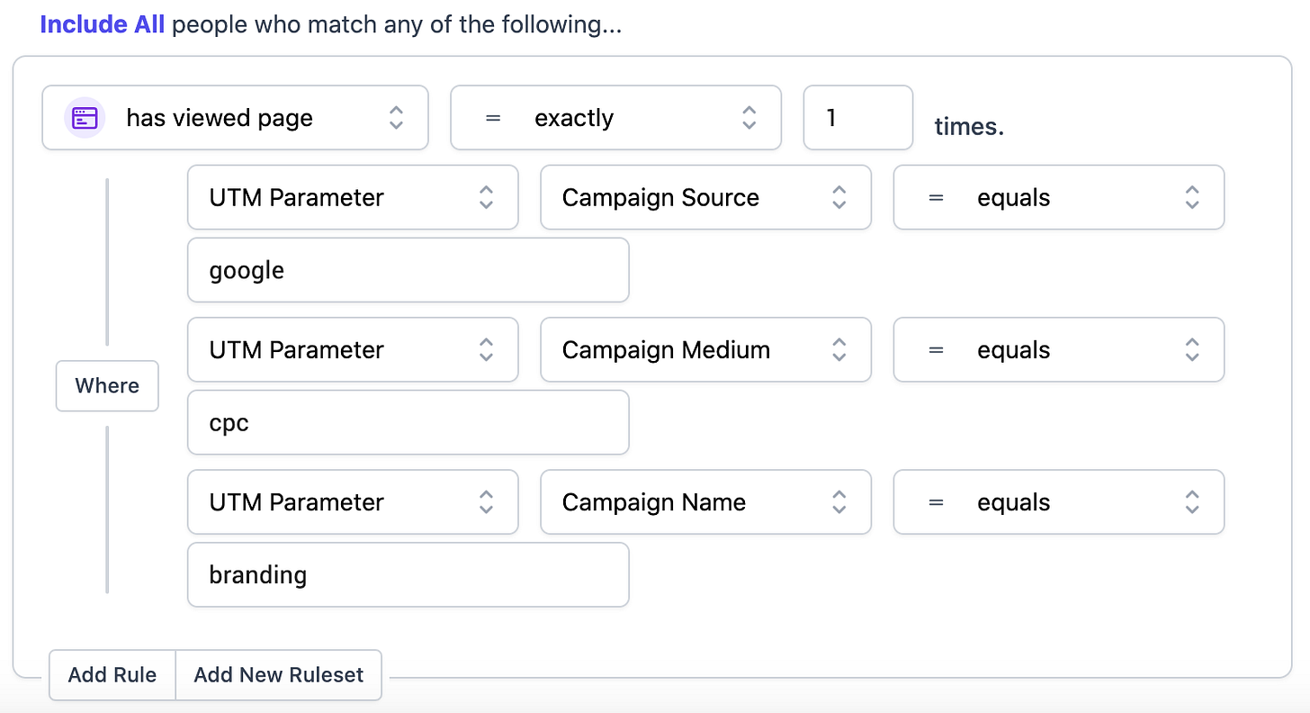
Task: Click the 'branding' value field
Action: [x=408, y=574]
